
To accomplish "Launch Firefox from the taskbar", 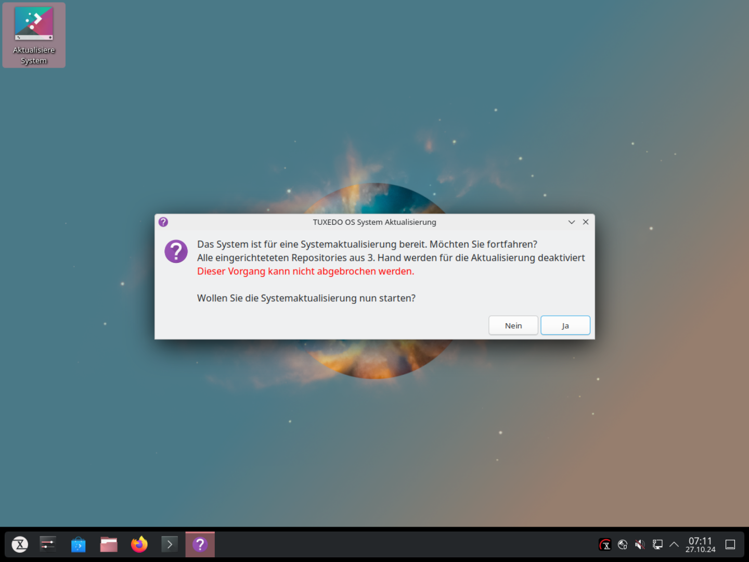I will coord(139,544).
